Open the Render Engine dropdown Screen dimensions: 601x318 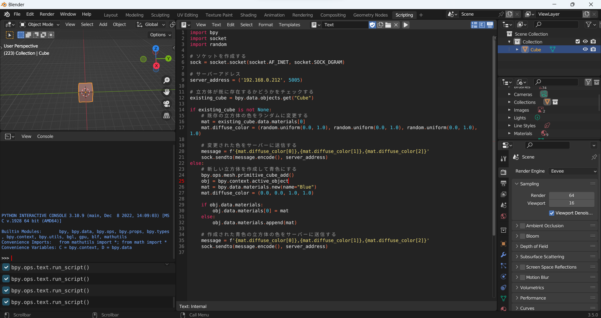point(573,171)
